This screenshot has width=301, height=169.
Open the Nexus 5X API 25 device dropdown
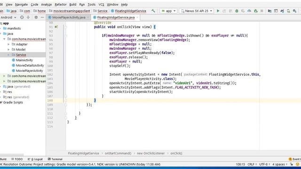pyautogui.click(x=197, y=11)
